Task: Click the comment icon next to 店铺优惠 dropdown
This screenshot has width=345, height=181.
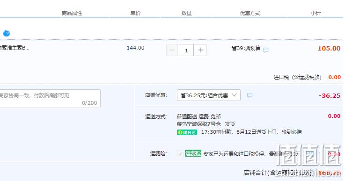Action: [x=250, y=95]
